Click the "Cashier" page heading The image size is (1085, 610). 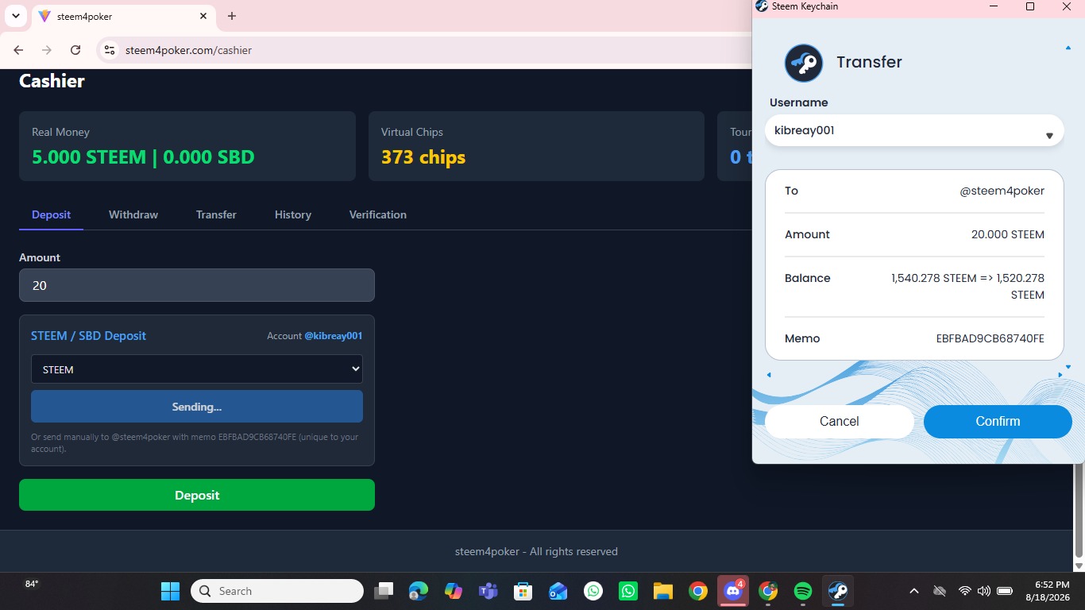(52, 81)
